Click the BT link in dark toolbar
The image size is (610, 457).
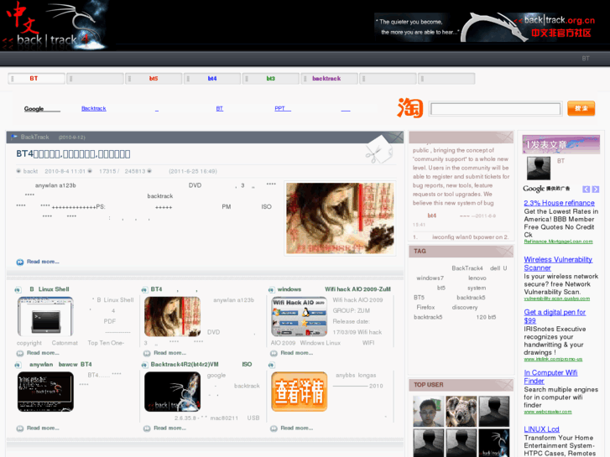click(586, 59)
